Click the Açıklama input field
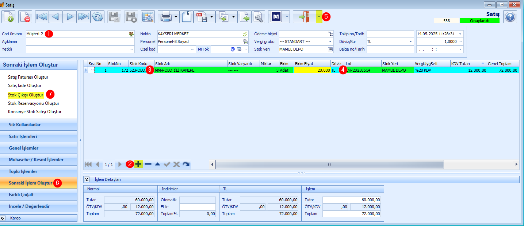Image resolution: width=524 pixels, height=226 pixels. [x=80, y=41]
